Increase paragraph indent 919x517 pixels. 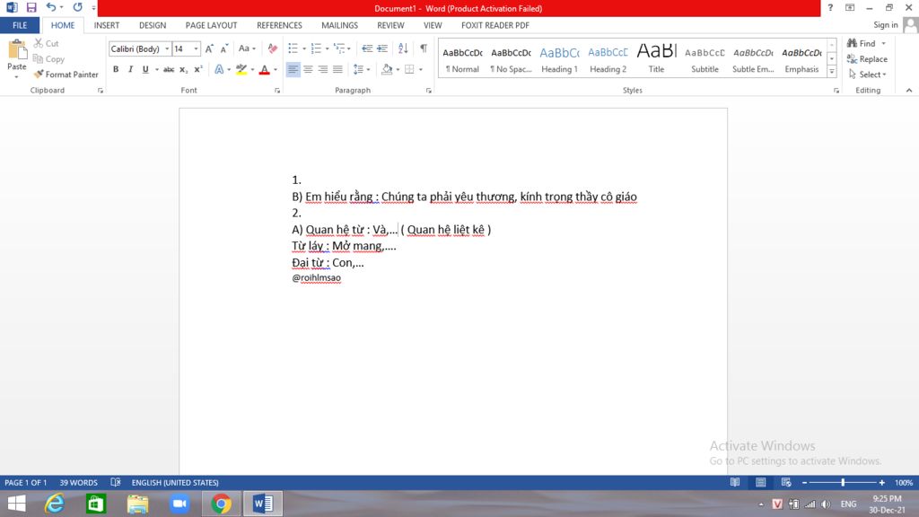(x=382, y=48)
